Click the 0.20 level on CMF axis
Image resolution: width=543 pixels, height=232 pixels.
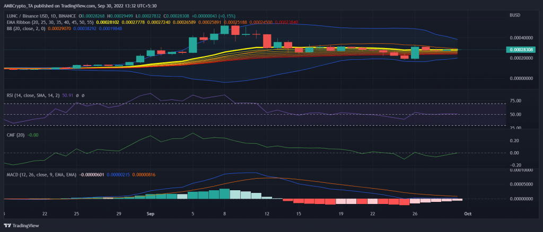[514, 141]
